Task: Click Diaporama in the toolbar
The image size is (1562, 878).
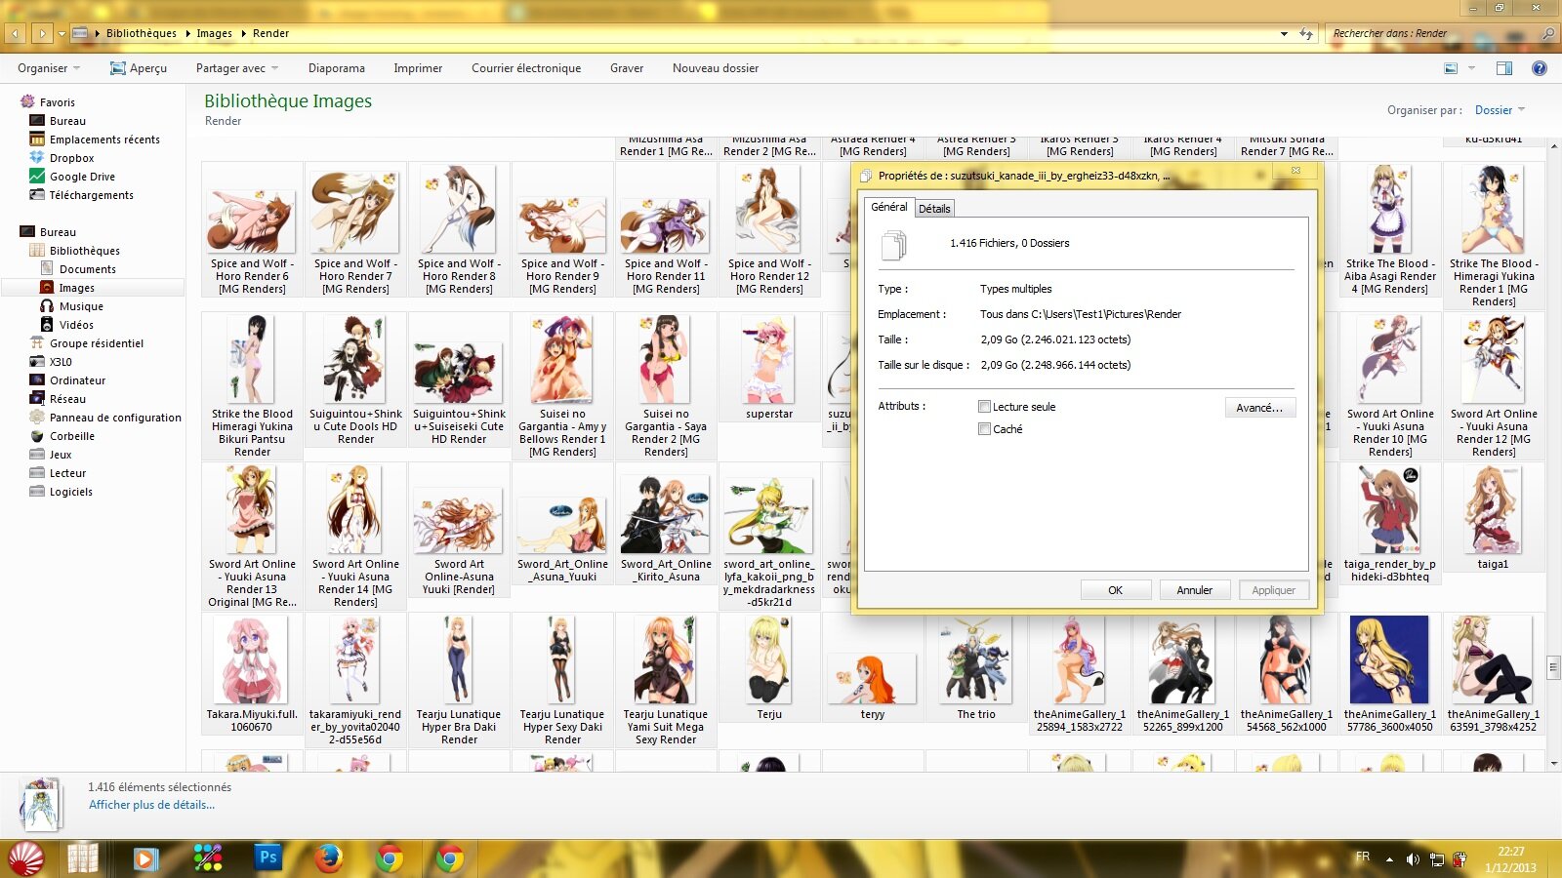Action: [337, 68]
